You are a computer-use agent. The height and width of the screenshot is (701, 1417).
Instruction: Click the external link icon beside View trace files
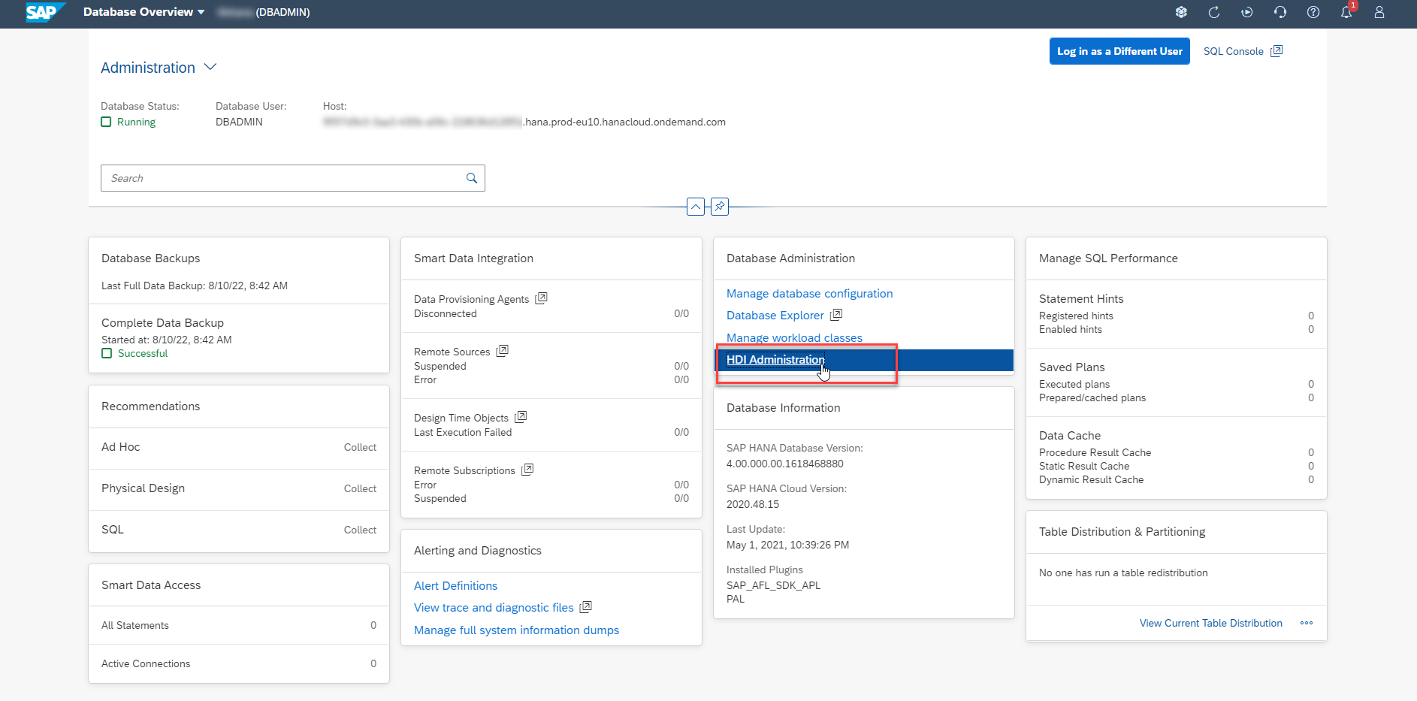click(586, 607)
